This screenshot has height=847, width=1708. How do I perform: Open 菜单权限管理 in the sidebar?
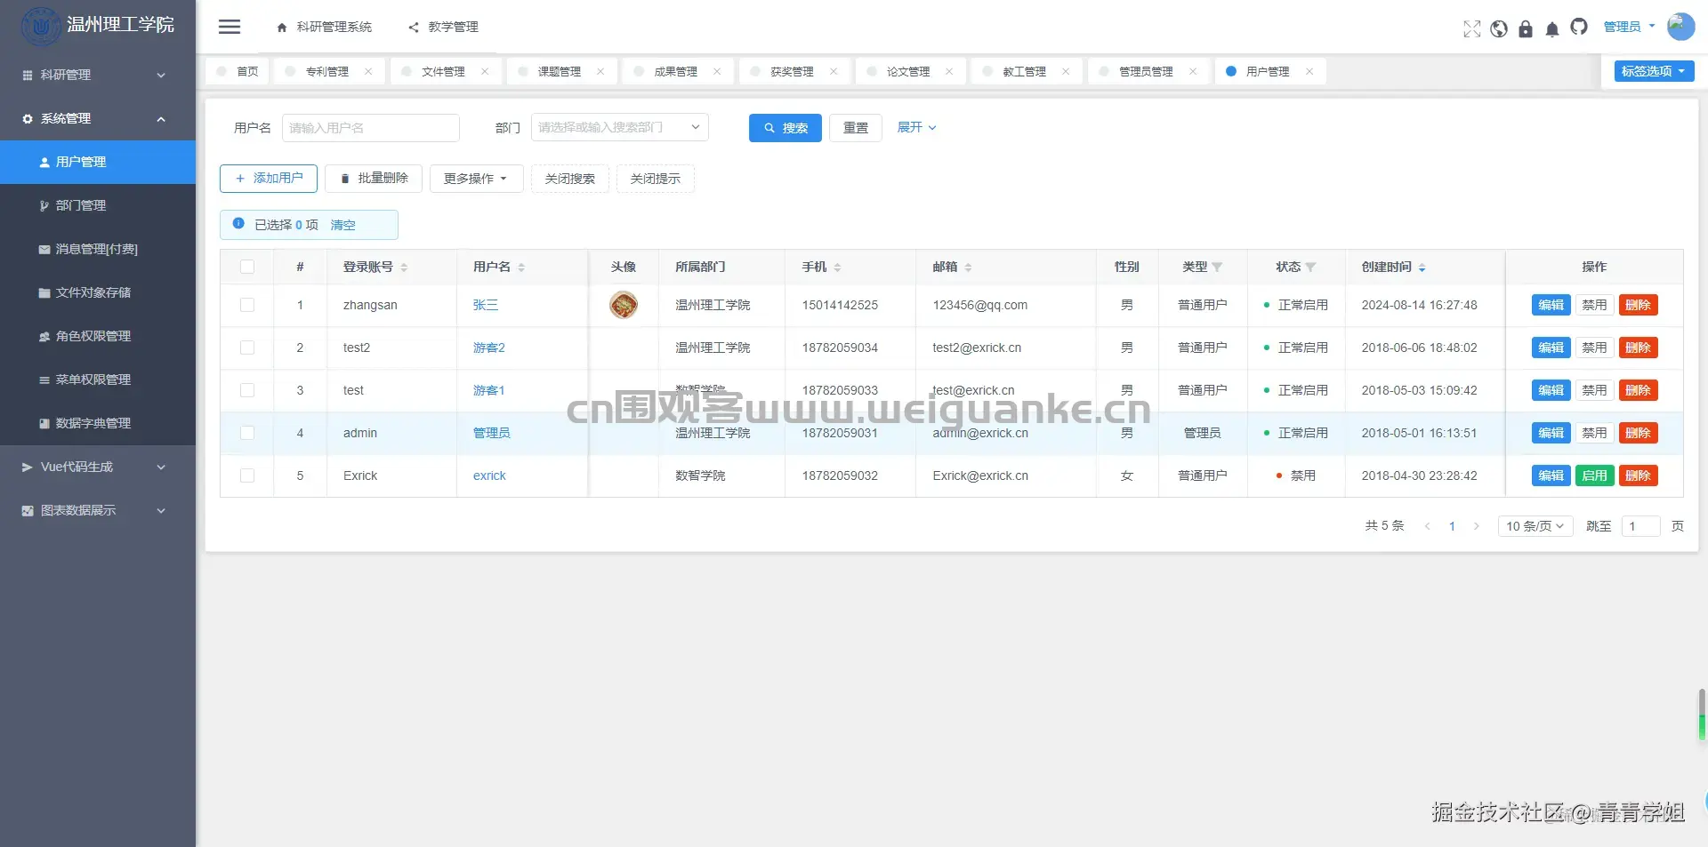pos(98,380)
